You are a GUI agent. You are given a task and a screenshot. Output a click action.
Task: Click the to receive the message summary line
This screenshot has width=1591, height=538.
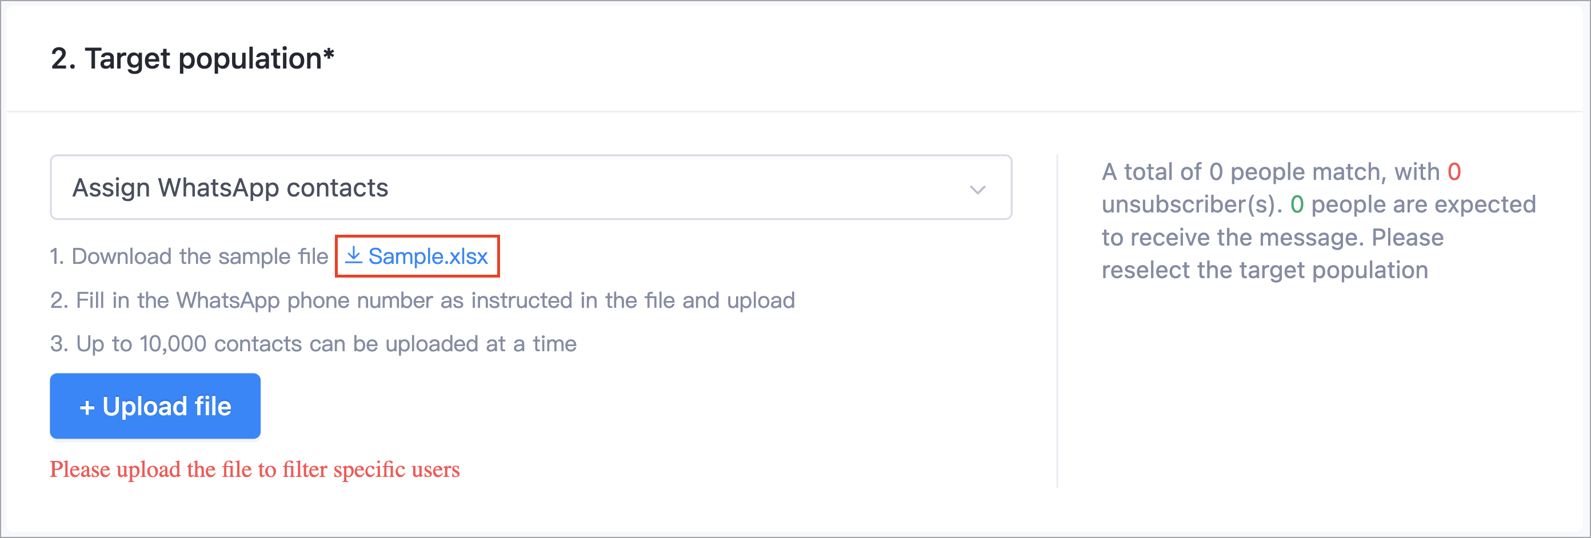pos(1232,238)
